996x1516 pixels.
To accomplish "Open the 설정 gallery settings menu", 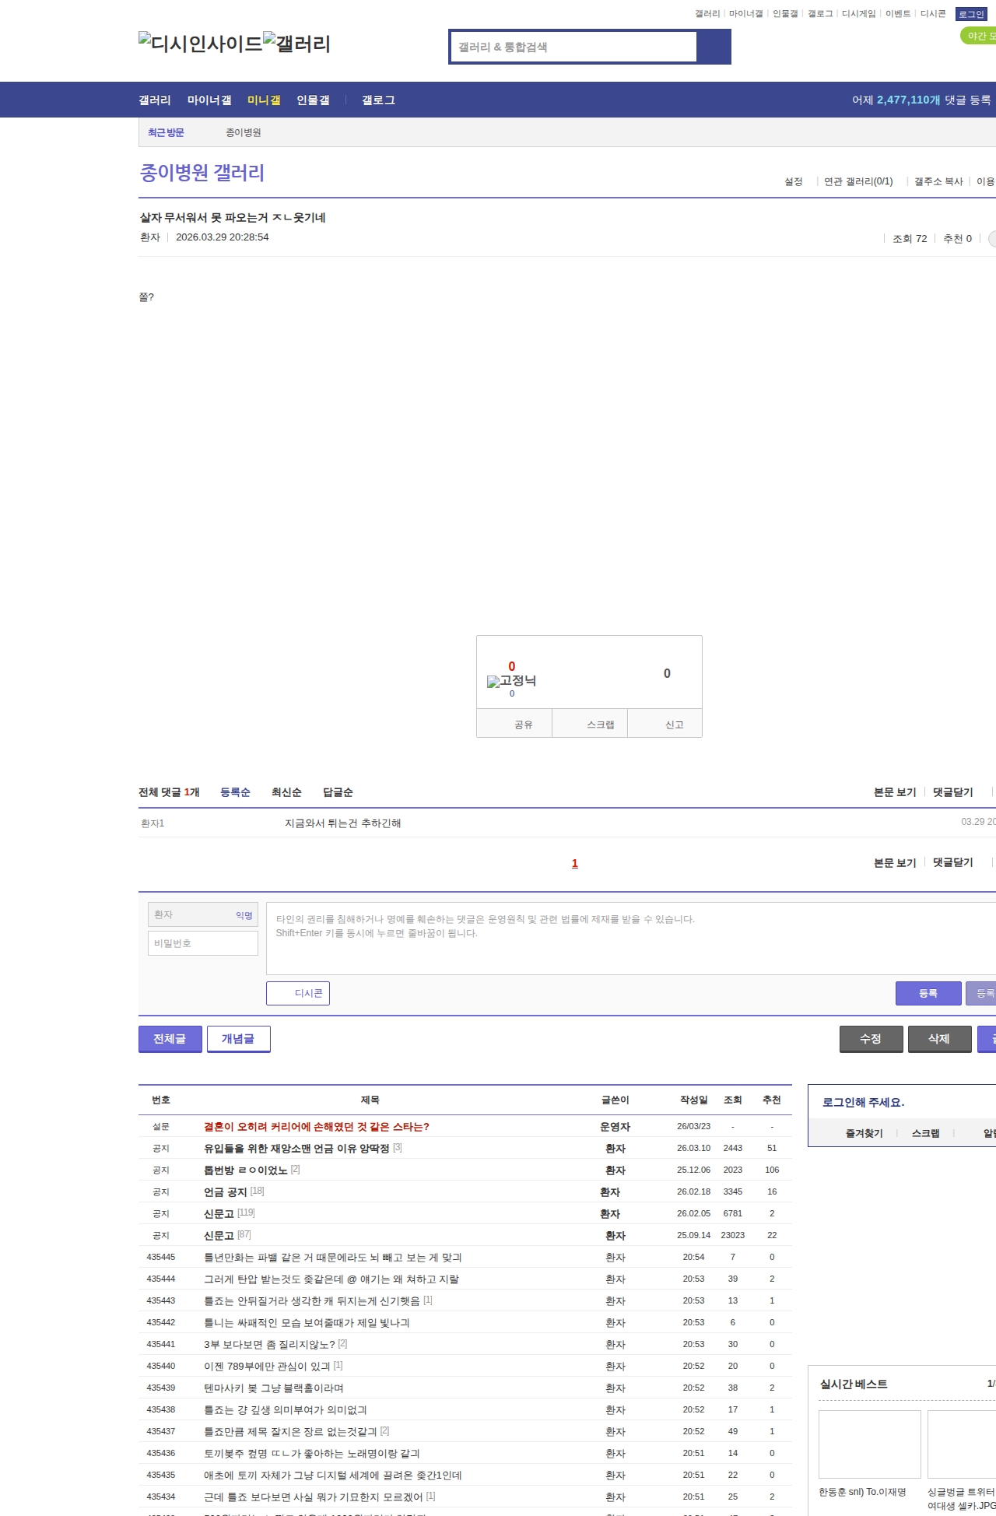I will [793, 181].
